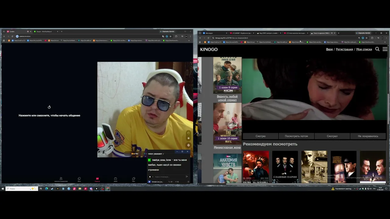Click Спросить Gemini in the left browser
390x219 pixels.
pyautogui.click(x=167, y=31)
